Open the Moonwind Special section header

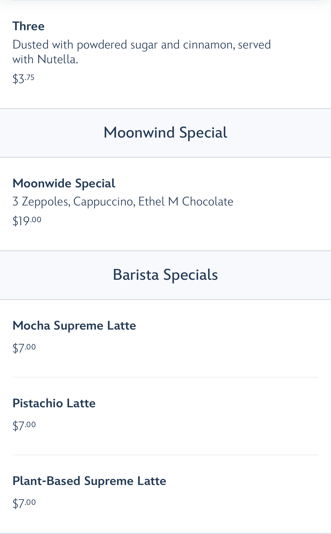(165, 133)
